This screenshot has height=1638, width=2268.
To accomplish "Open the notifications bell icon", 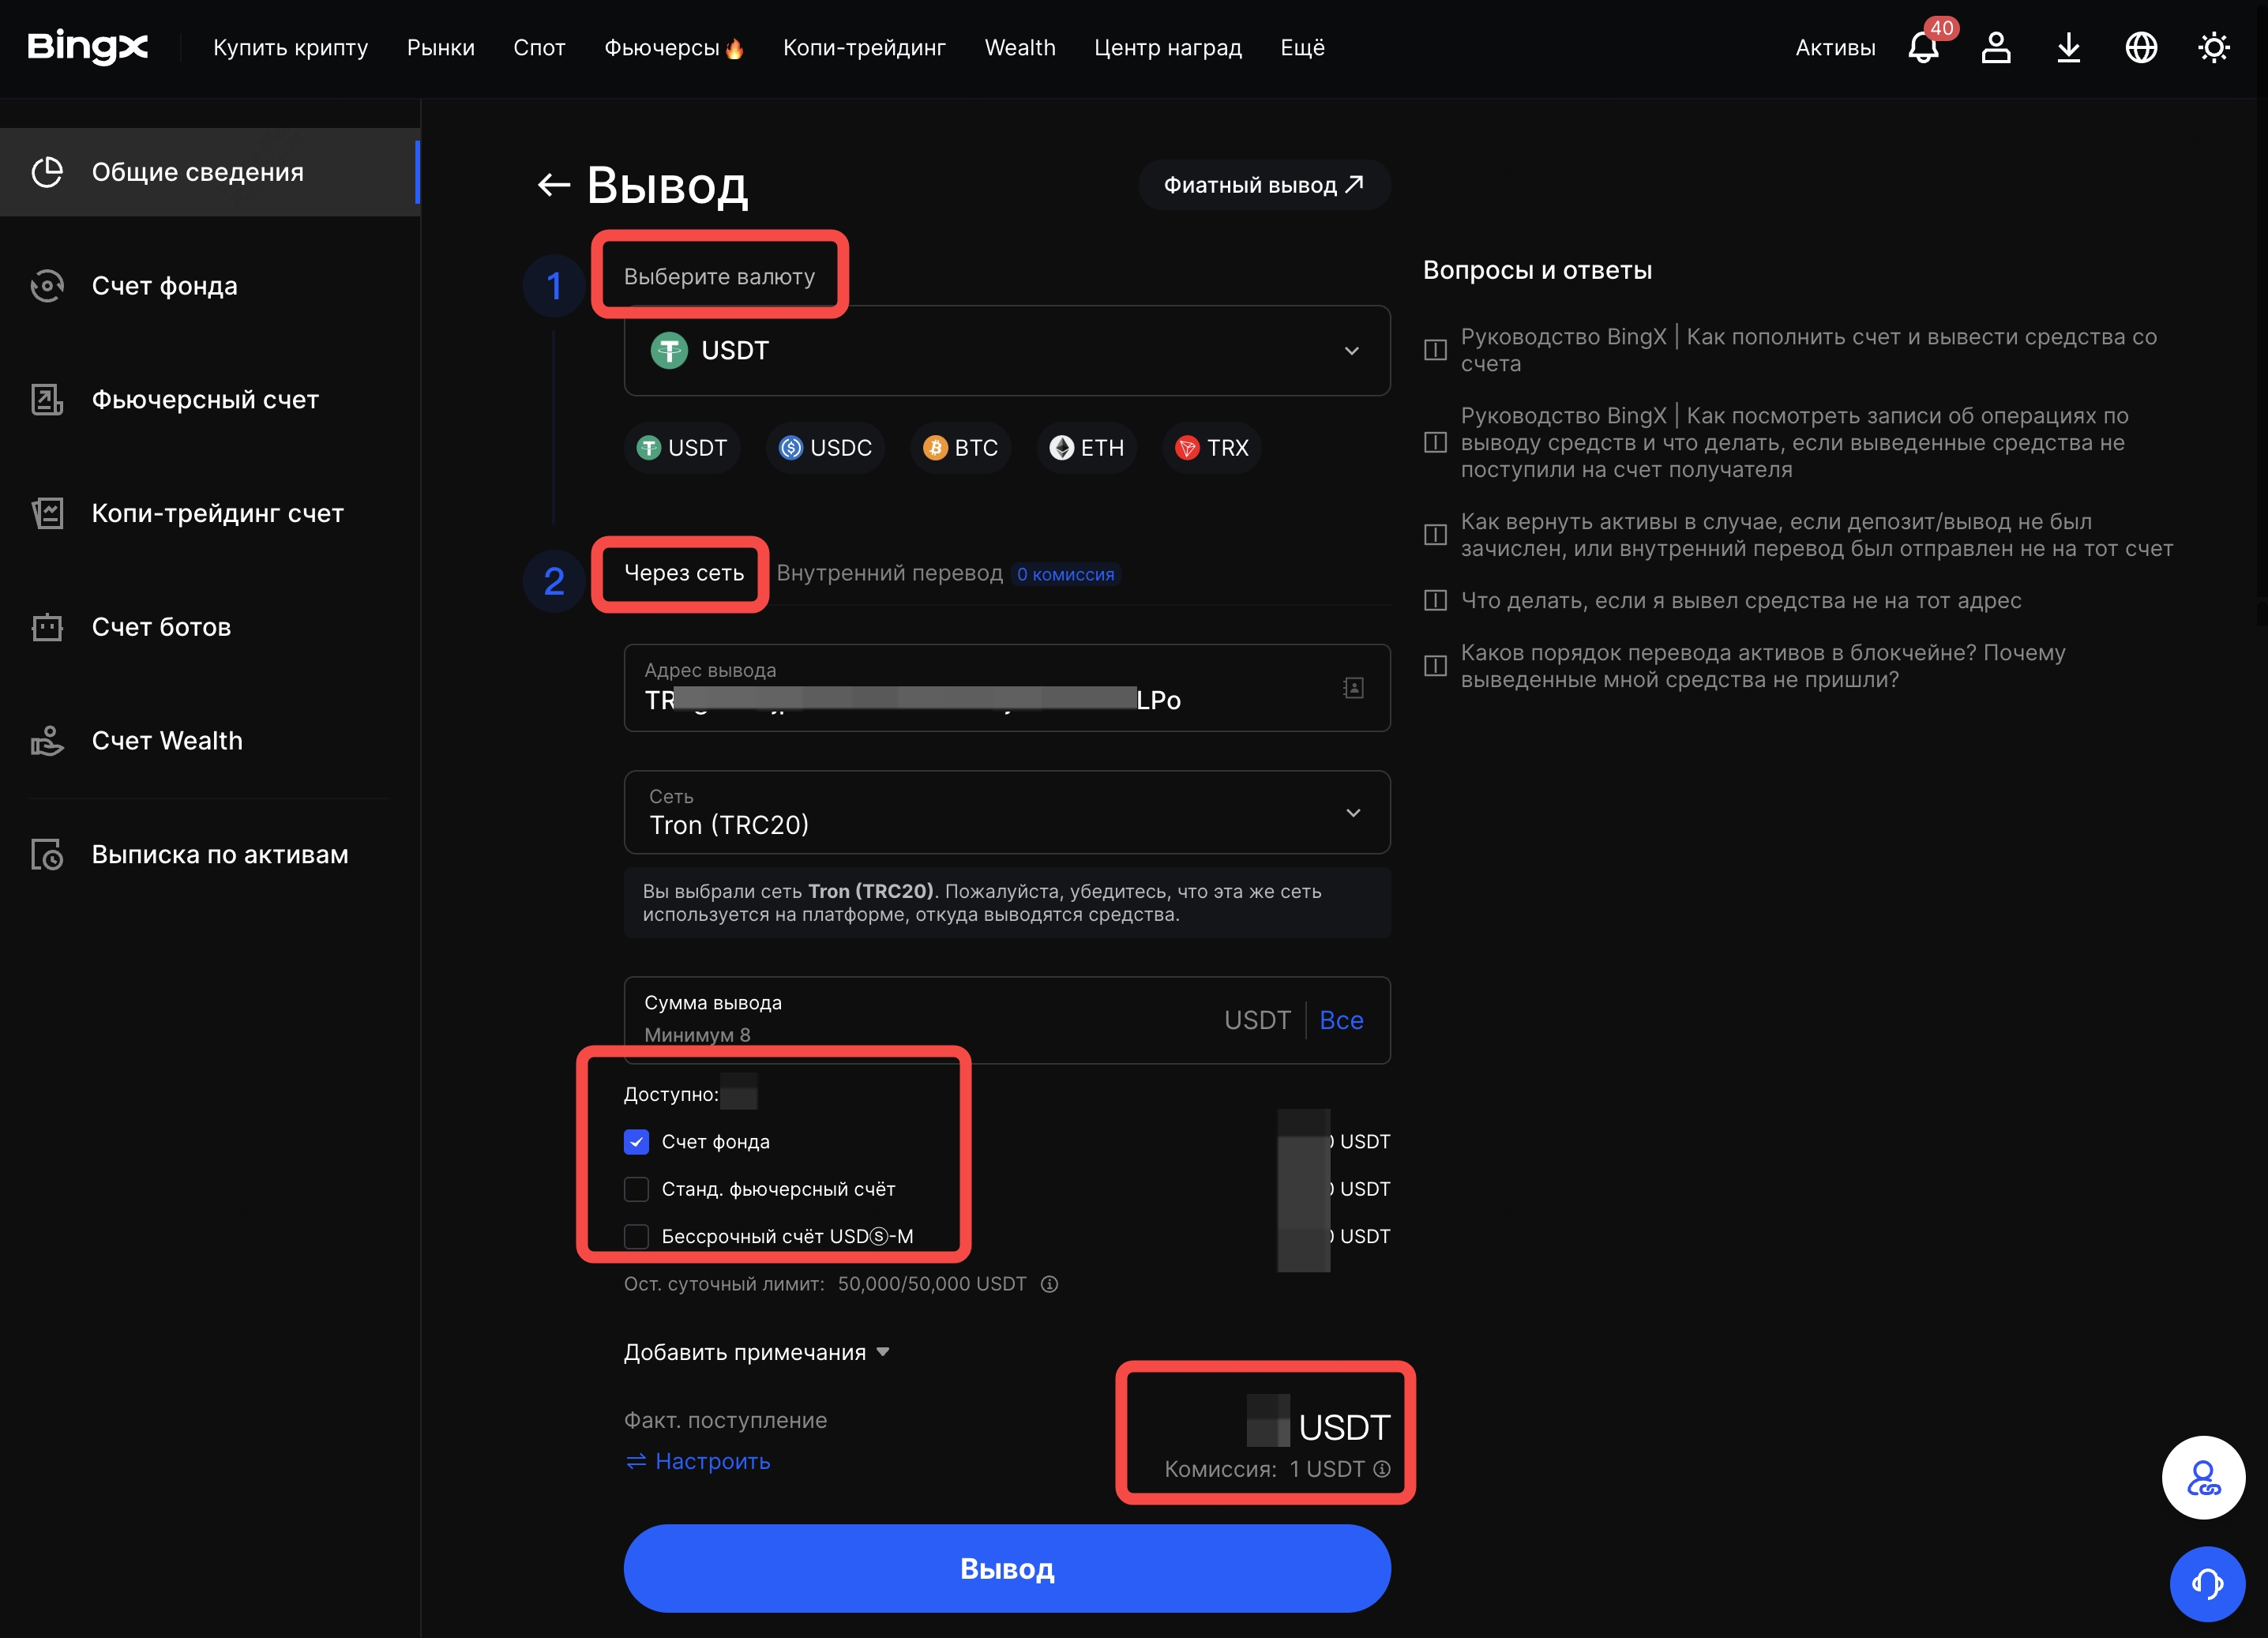I will coord(1922,47).
